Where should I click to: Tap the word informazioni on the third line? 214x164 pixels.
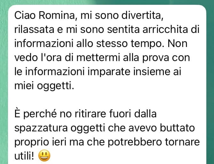(x=44, y=43)
